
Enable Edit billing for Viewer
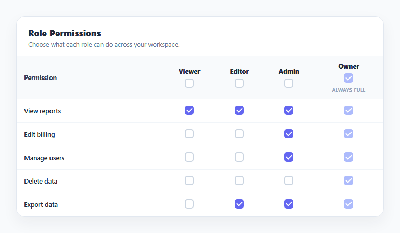coord(189,134)
